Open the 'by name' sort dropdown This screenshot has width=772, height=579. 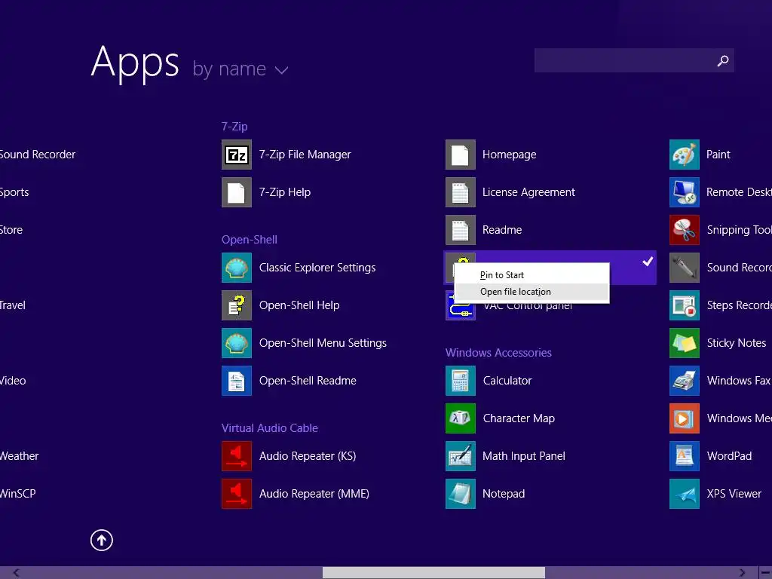pyautogui.click(x=240, y=69)
